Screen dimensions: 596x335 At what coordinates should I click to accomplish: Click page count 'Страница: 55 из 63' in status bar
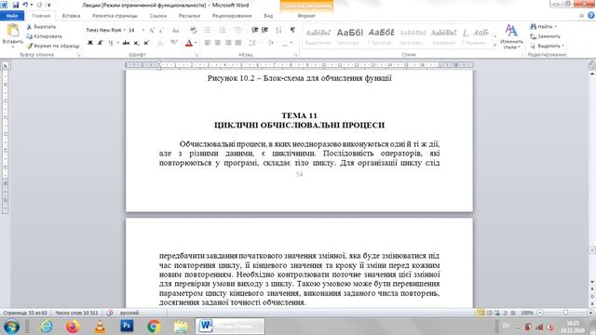click(x=25, y=313)
